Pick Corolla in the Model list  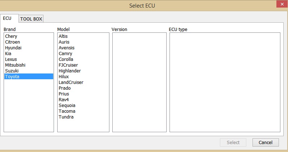(66, 59)
